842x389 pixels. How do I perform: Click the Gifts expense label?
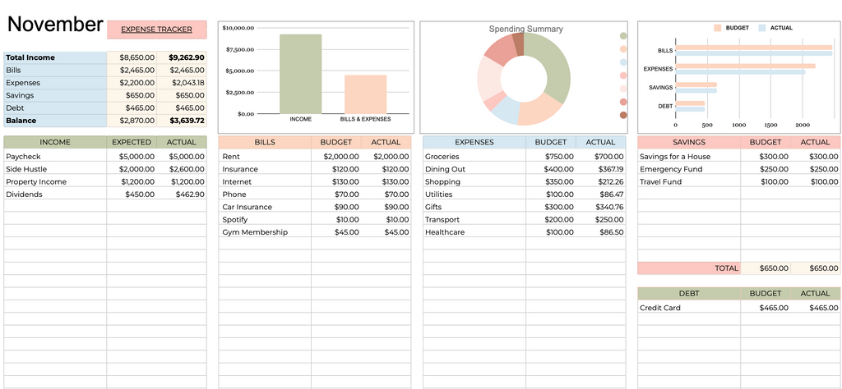tap(433, 207)
